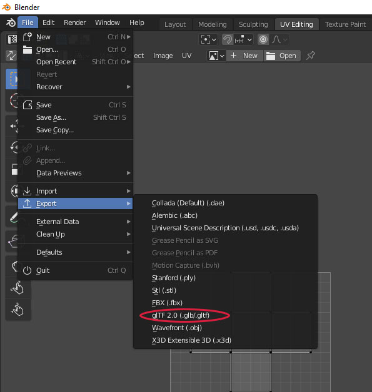This screenshot has width=372, height=392.
Task: Switch to the Modeling workspace tab
Action: [x=213, y=24]
